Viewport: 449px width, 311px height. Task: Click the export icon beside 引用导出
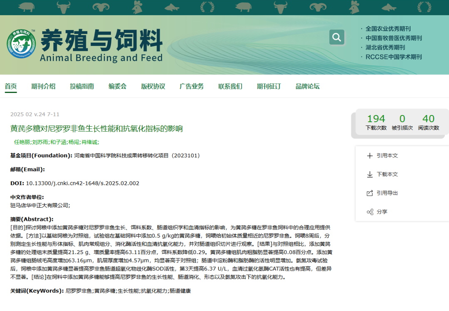pyautogui.click(x=370, y=193)
